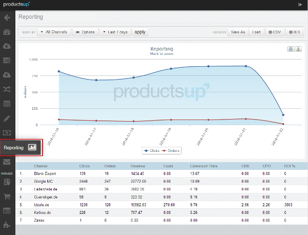
Task: Click the shopping cart module icon
Action: pos(7,197)
